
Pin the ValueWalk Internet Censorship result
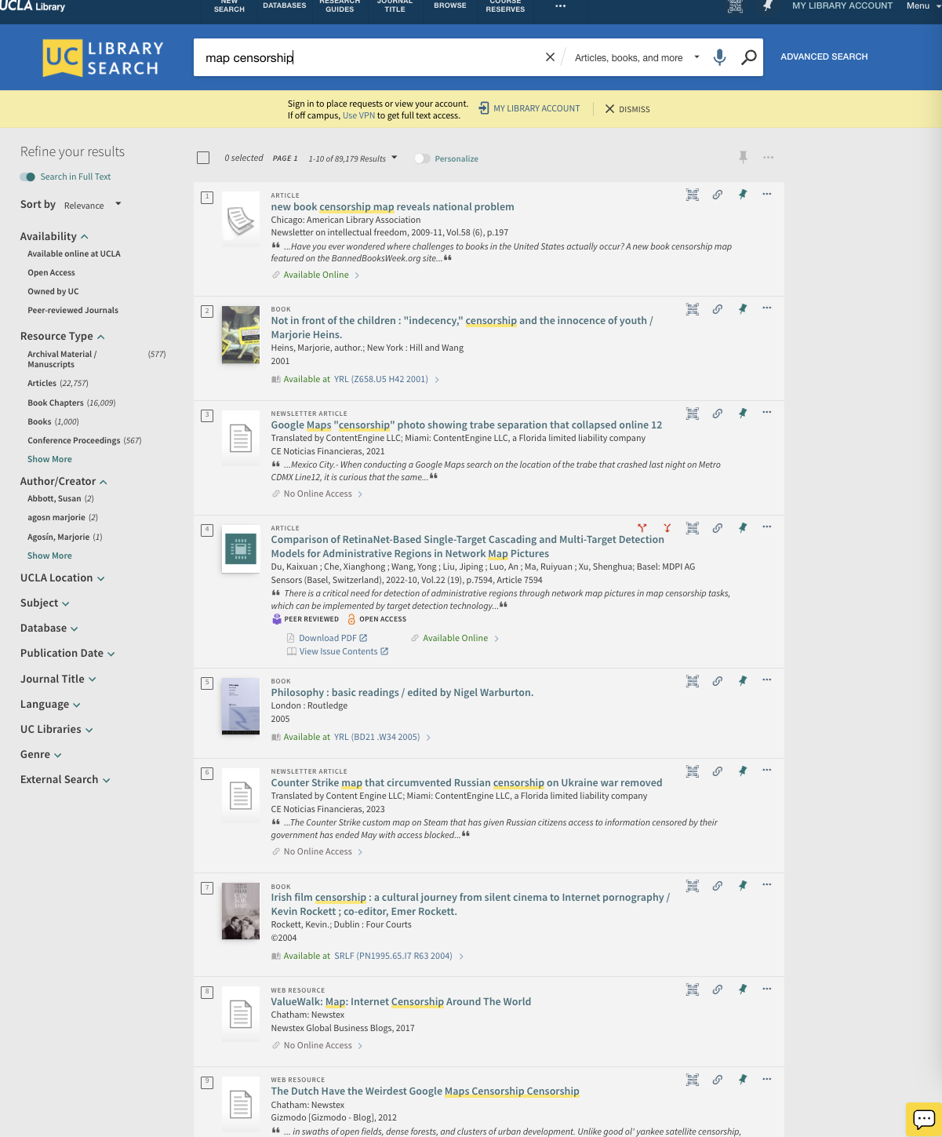[742, 989]
